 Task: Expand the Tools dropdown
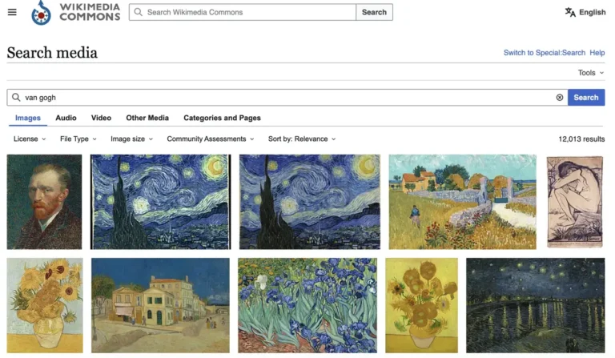591,73
